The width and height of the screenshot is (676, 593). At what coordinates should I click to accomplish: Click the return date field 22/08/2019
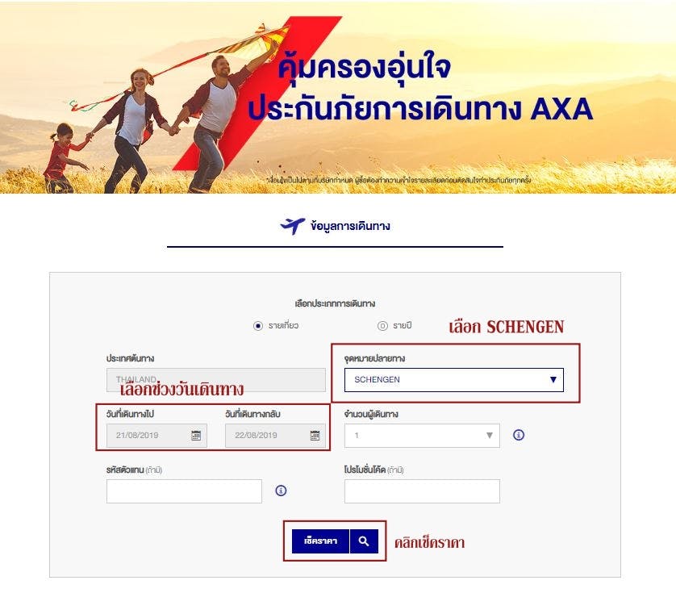click(276, 435)
